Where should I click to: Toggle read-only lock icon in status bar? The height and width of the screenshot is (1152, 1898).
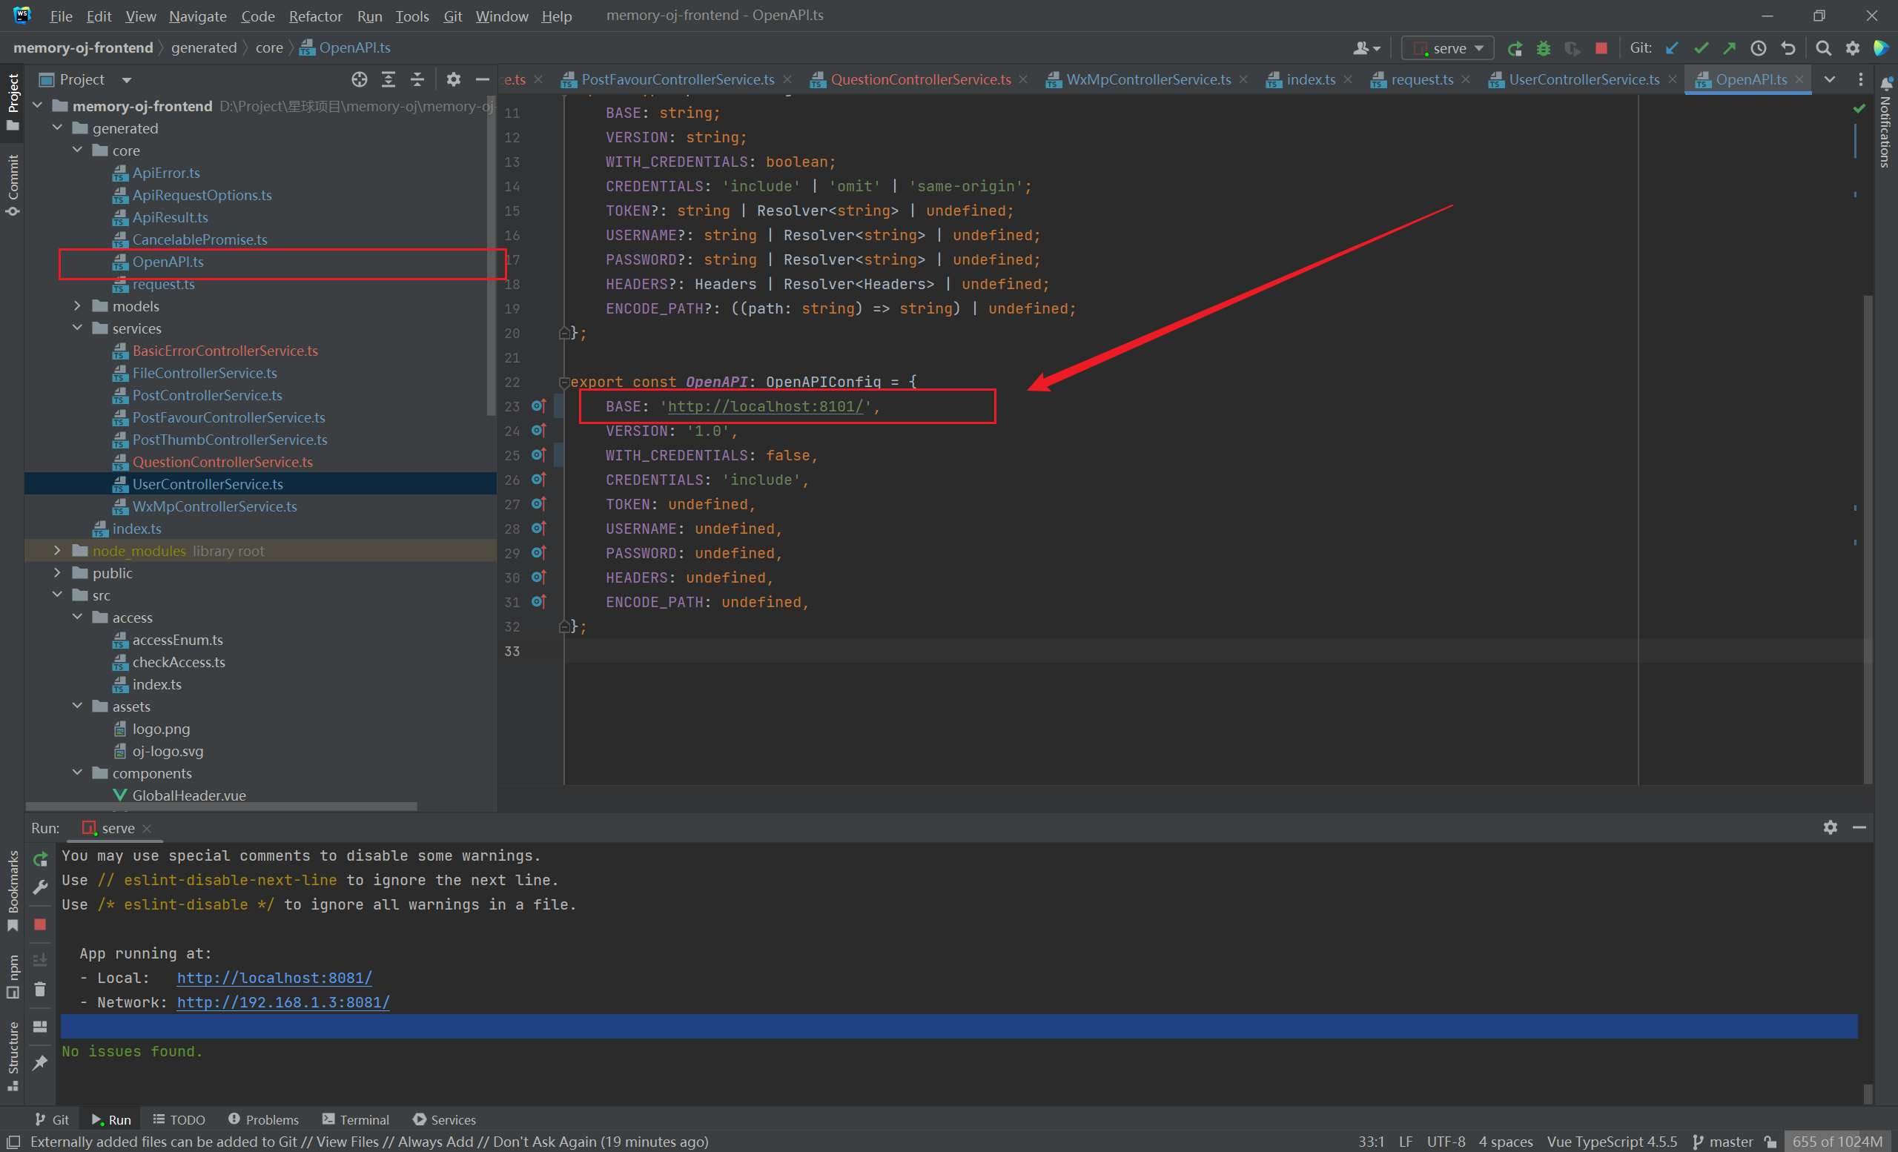coord(1771,1141)
